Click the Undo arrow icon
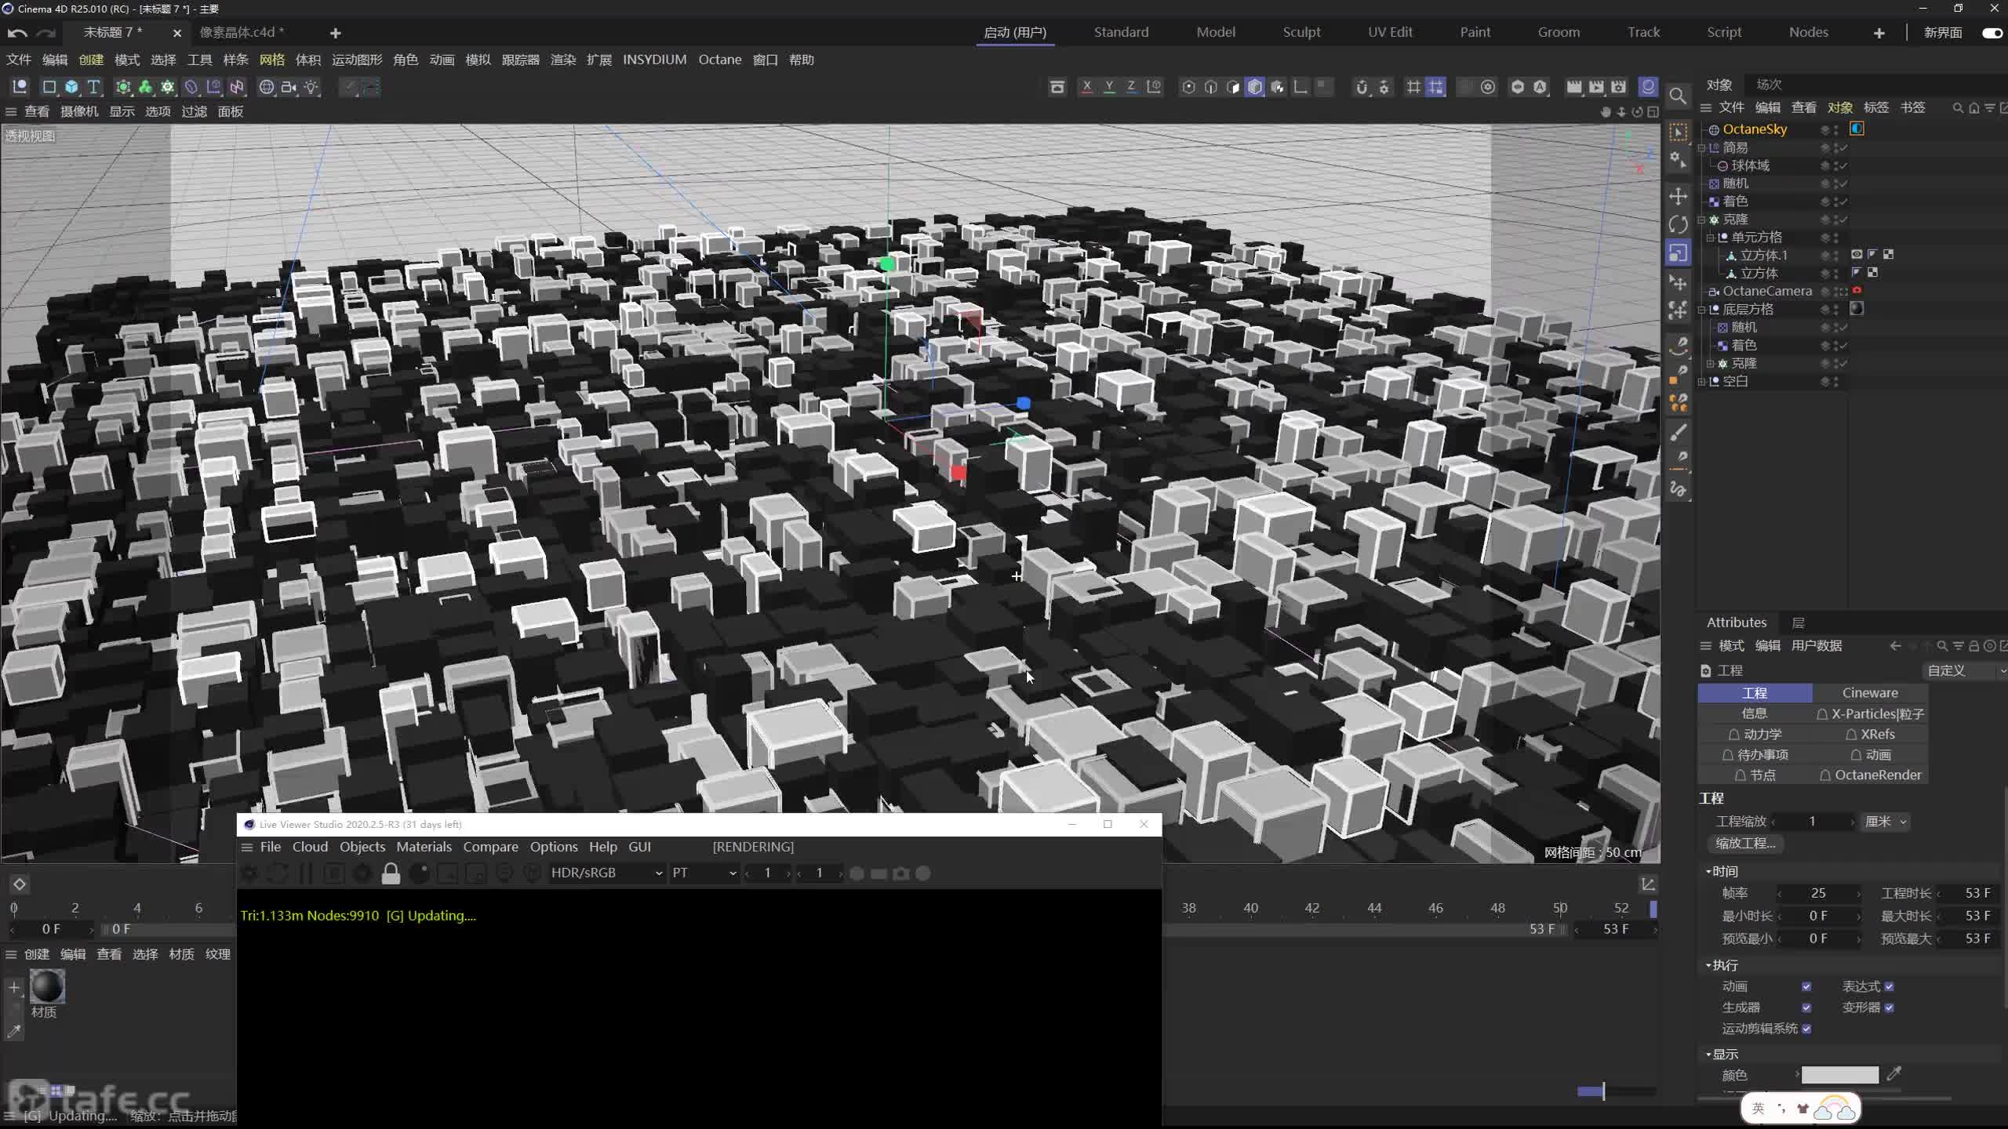This screenshot has height=1129, width=2008. [17, 33]
